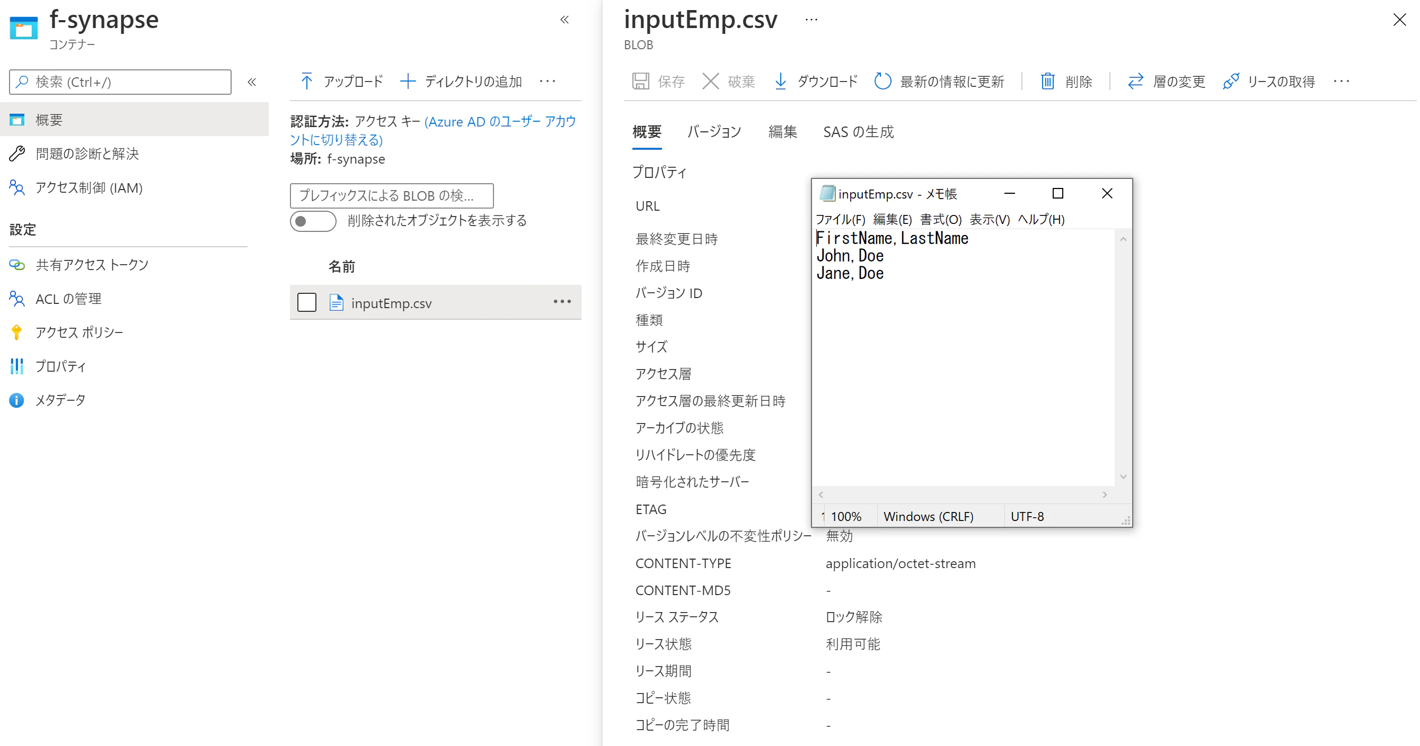Click ディレクトリの追加 button
The width and height of the screenshot is (1420, 746).
[x=461, y=82]
